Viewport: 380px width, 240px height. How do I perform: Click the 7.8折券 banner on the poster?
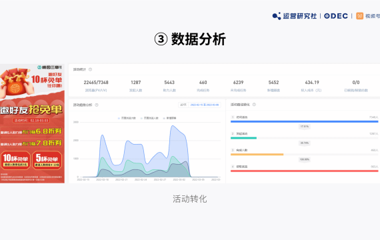click(x=31, y=143)
